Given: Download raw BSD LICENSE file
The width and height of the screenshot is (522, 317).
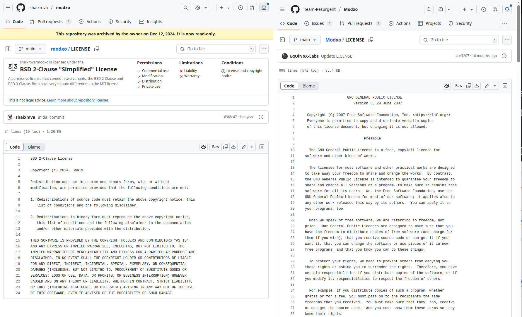Looking at the screenshot, I should point(233,147).
